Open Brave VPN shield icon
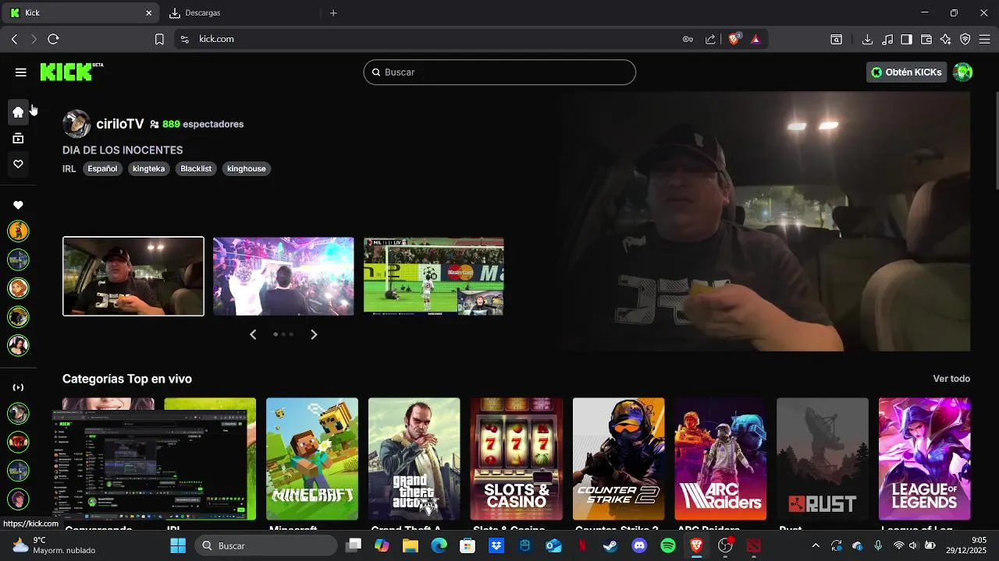This screenshot has height=561, width=999. 965,39
